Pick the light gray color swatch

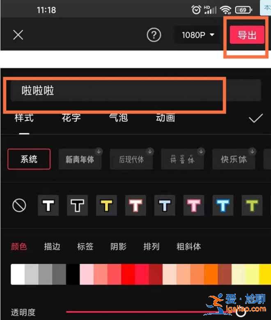[32, 274]
